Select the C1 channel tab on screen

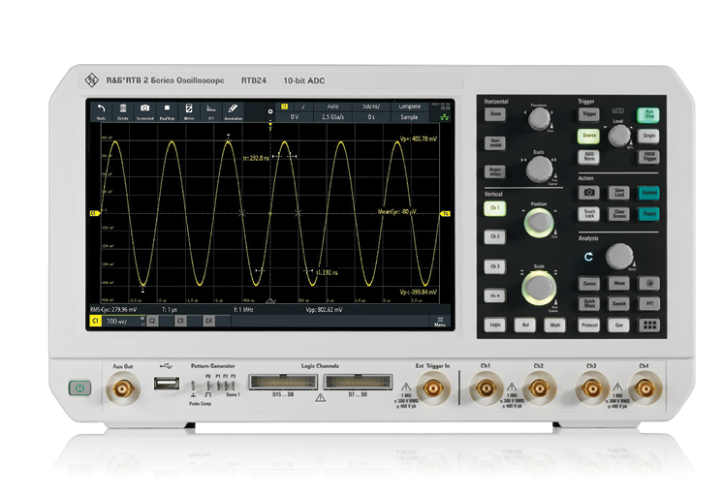pos(96,320)
